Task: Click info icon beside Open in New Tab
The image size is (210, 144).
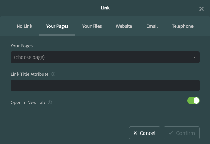Action: click(x=50, y=102)
